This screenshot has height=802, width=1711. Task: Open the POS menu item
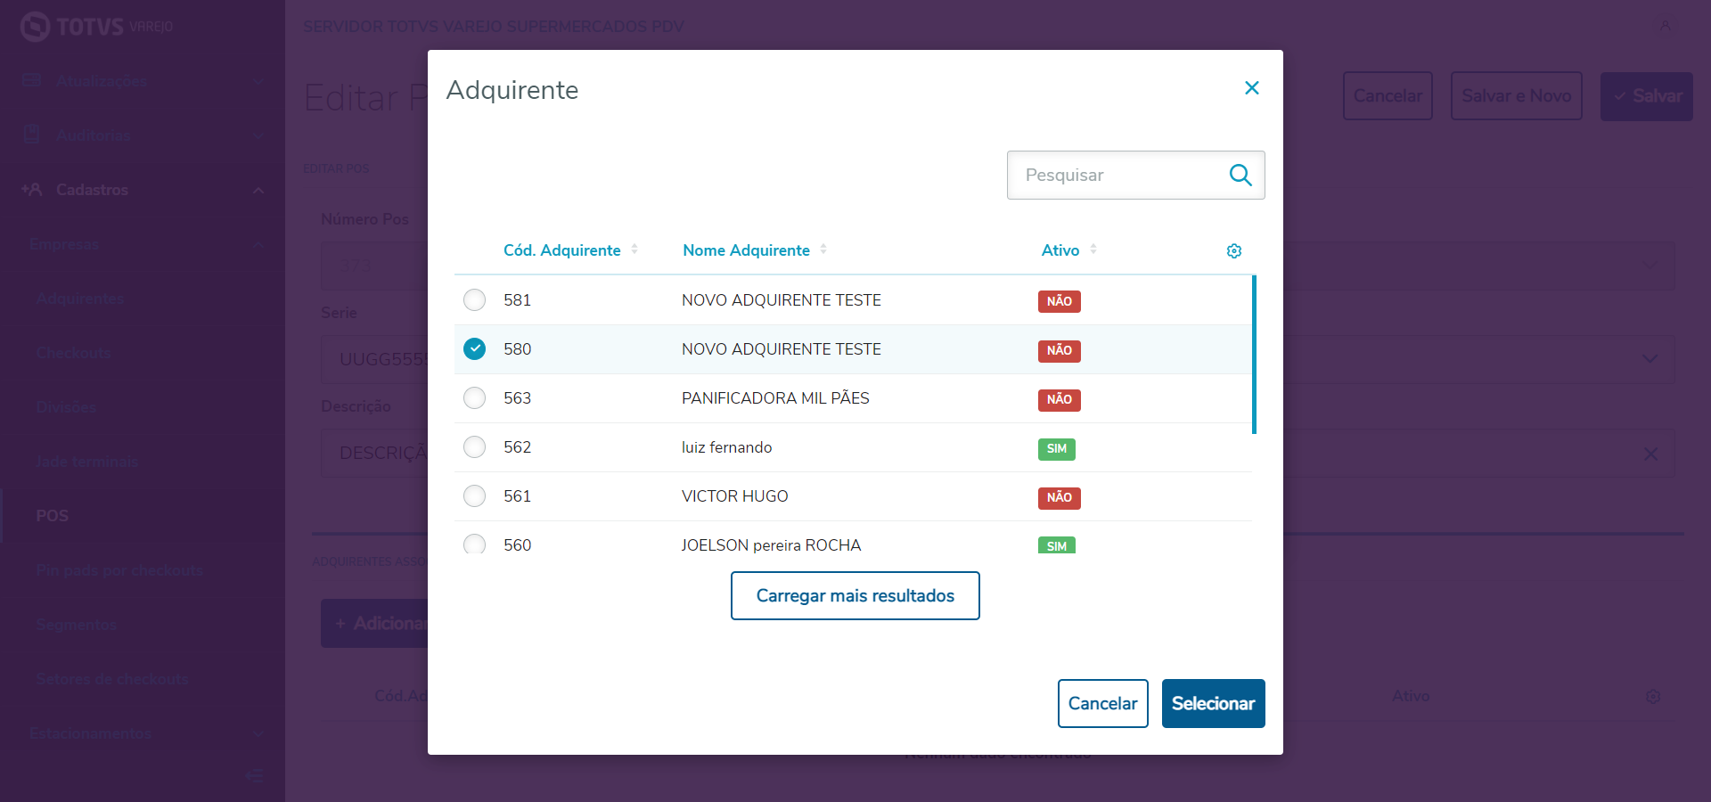[53, 516]
